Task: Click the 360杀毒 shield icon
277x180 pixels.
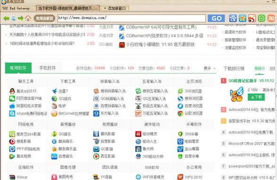Action: [180, 134]
